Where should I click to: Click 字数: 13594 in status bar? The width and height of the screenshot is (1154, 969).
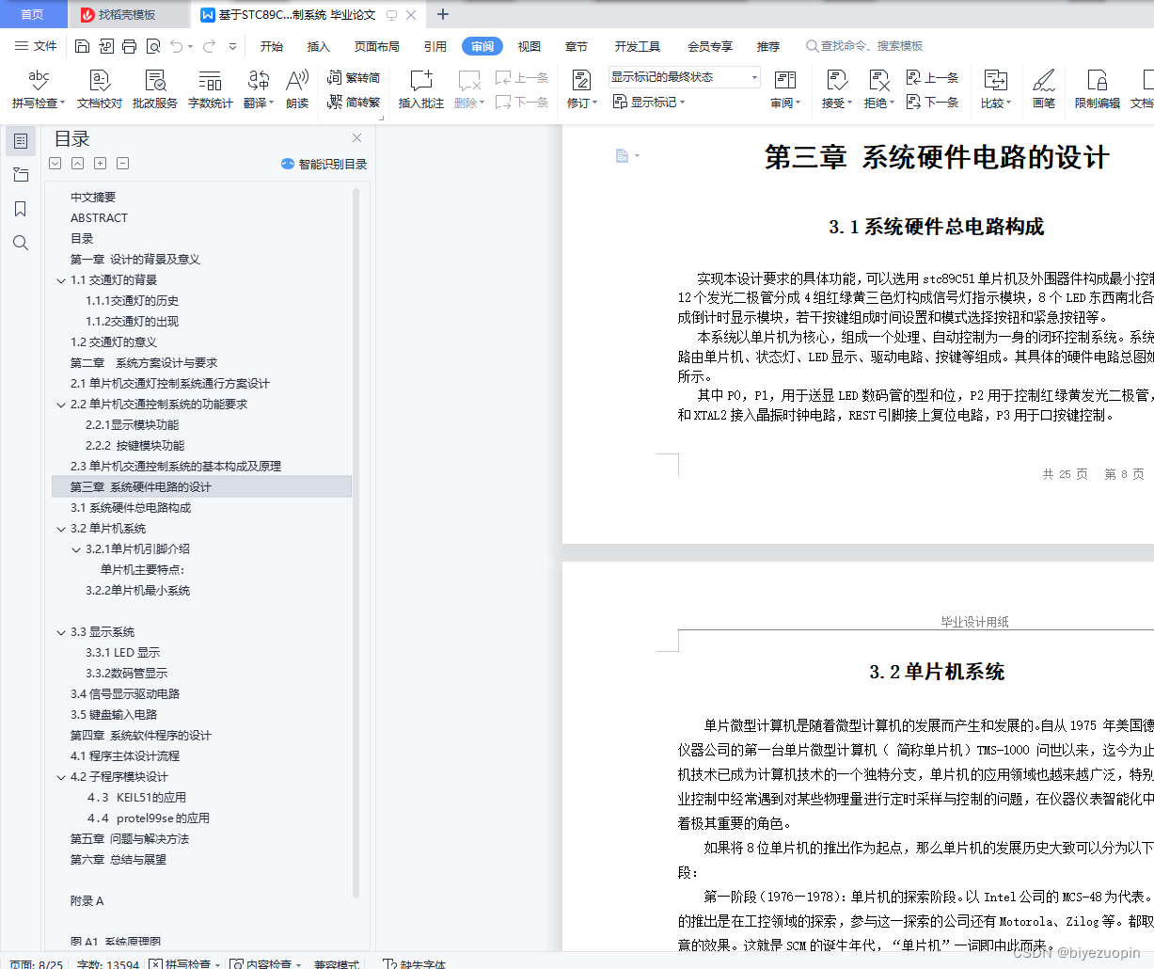point(108,963)
